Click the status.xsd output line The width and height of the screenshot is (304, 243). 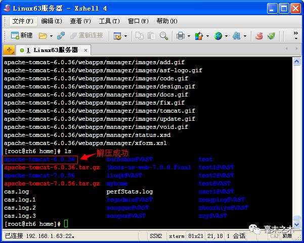87,135
